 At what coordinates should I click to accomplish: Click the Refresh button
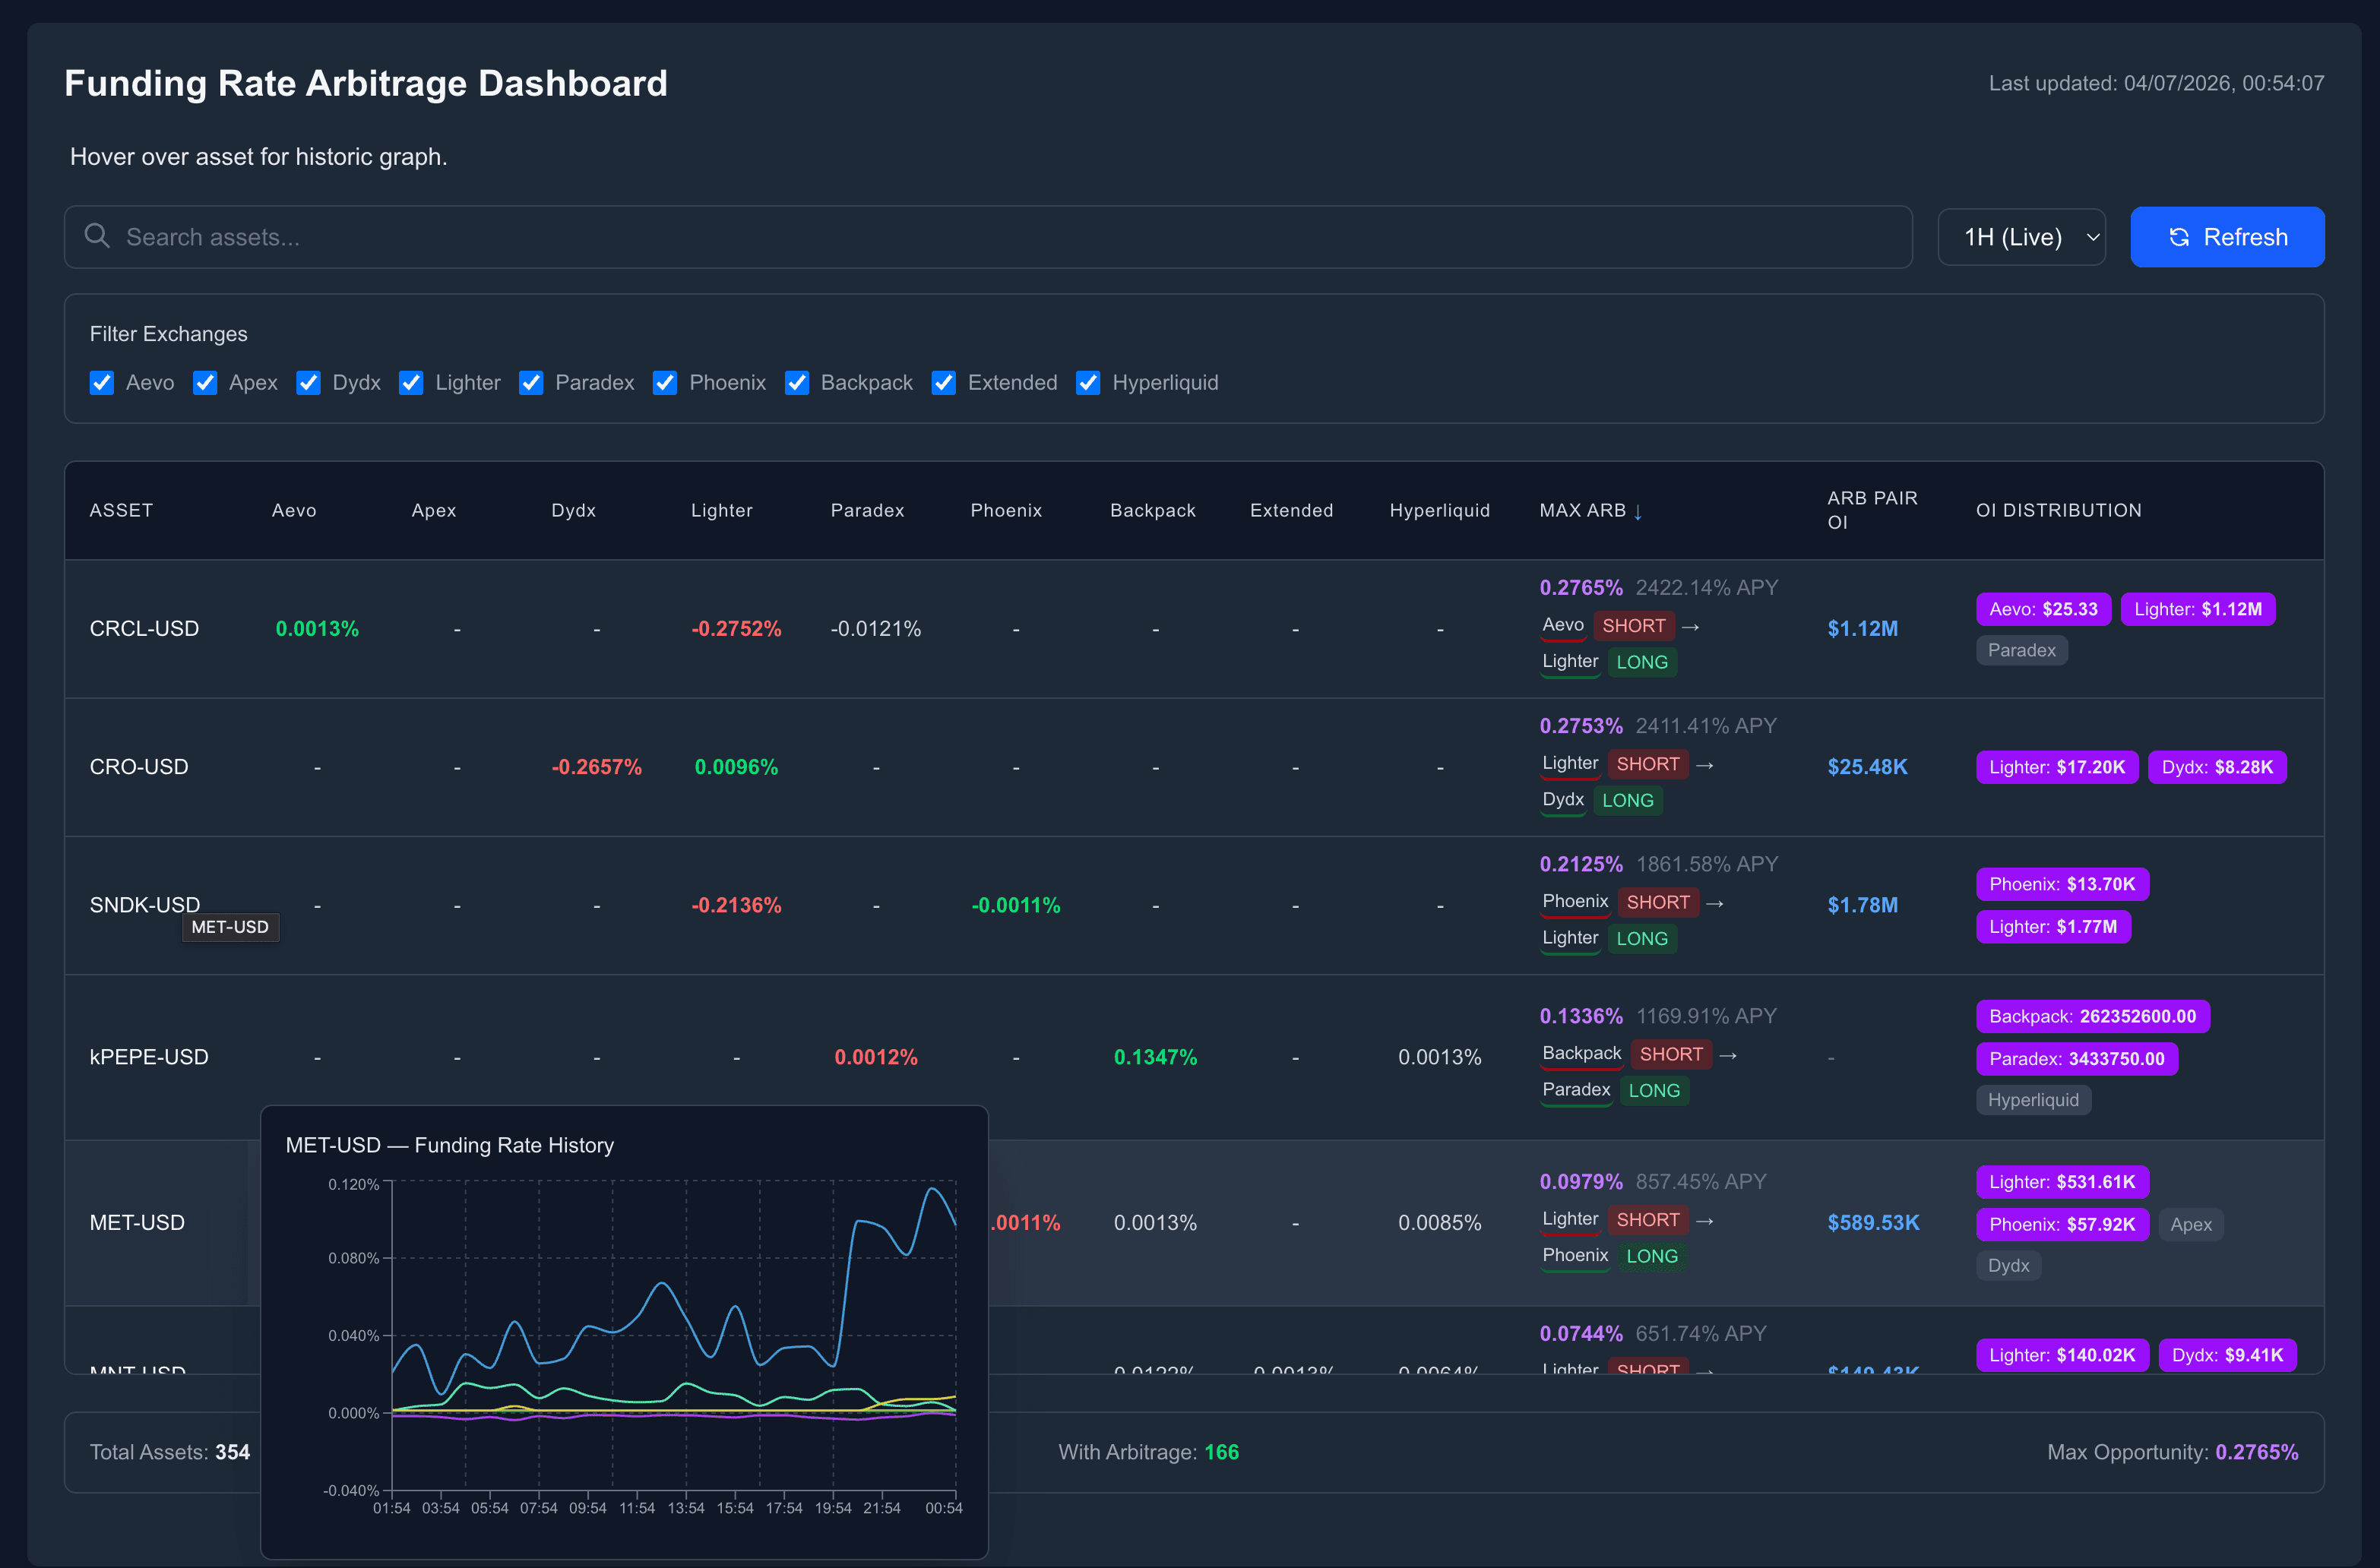(x=2227, y=237)
